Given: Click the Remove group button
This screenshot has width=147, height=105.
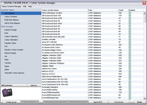Looking at the screenshot, I should click(x=30, y=102).
